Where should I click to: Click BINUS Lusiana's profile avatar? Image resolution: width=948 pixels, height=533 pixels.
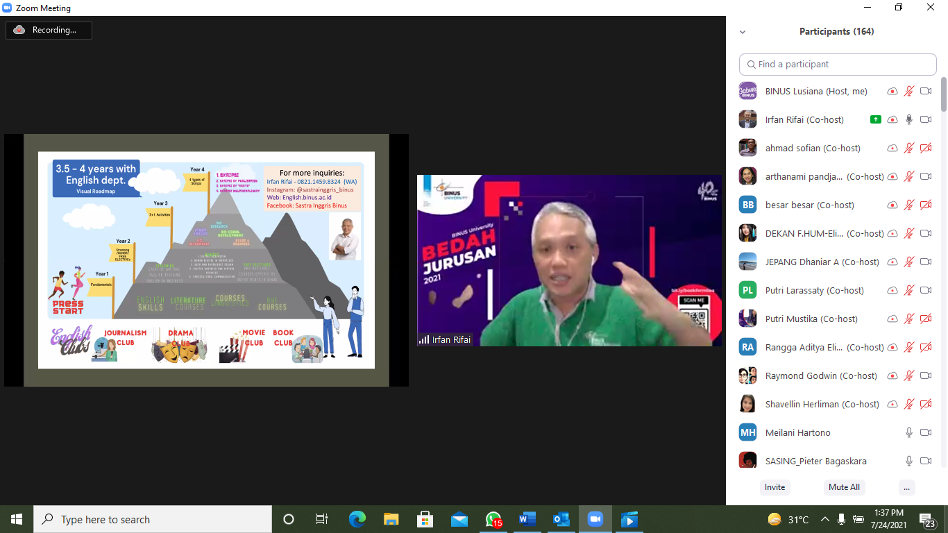coord(747,91)
